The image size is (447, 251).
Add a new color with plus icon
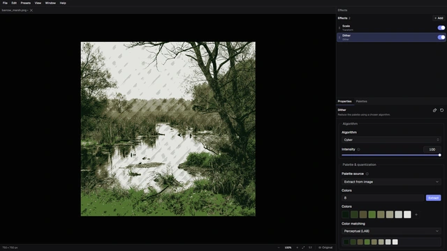pos(416,215)
